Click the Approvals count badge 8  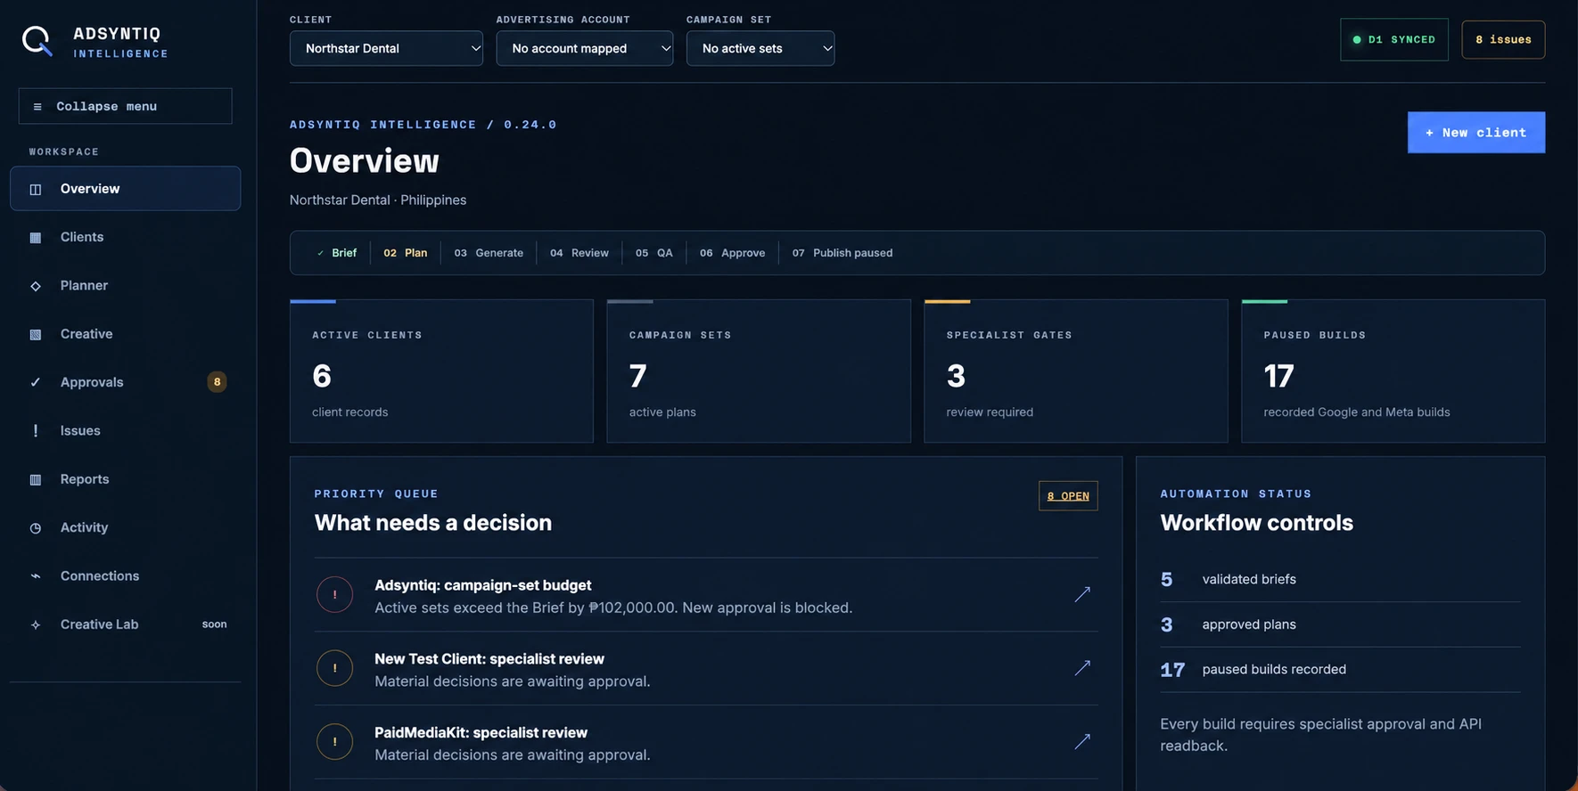pos(217,382)
